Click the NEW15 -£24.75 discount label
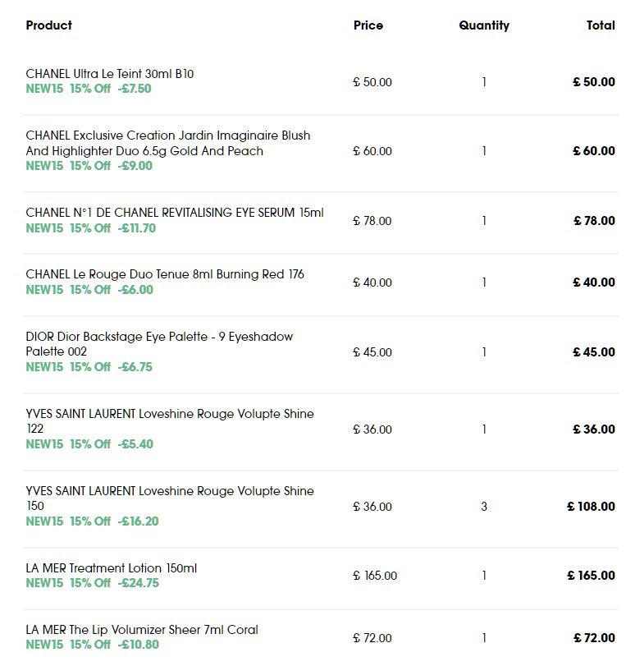Screen dimensions: 635x666 [92, 583]
